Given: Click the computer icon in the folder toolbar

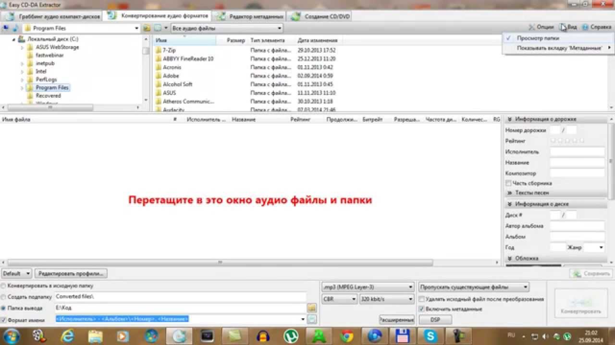Looking at the screenshot, I should [x=6, y=28].
